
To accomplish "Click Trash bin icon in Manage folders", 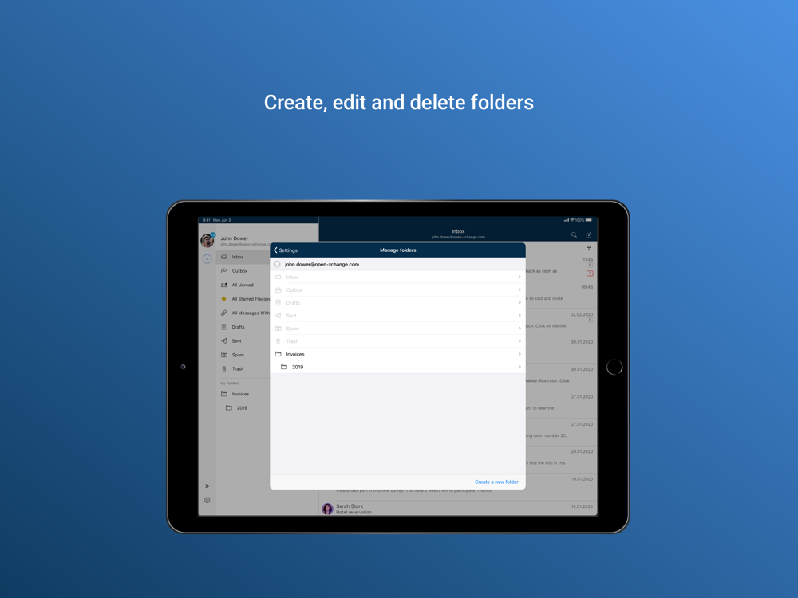I will (x=278, y=341).
